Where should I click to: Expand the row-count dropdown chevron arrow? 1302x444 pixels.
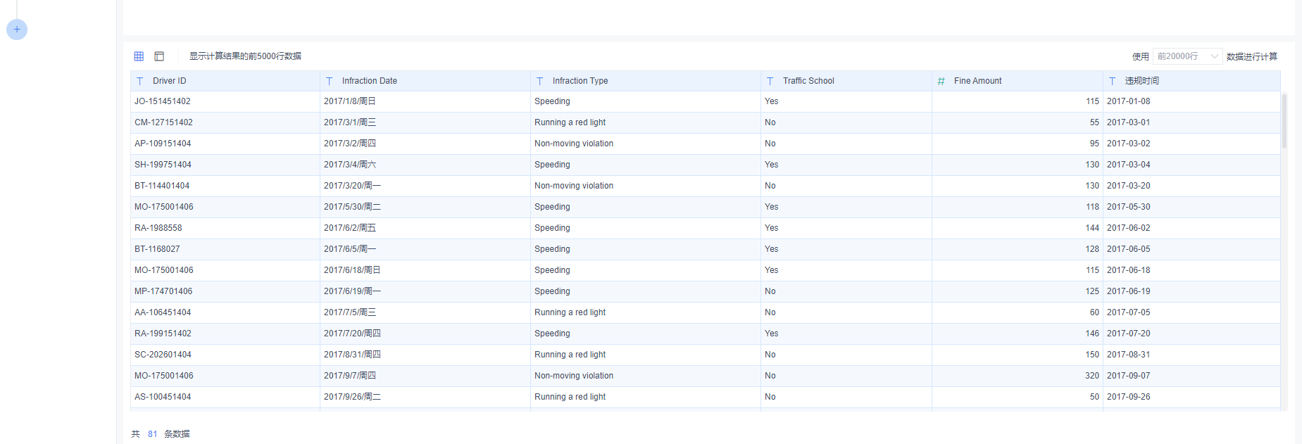pyautogui.click(x=1214, y=56)
